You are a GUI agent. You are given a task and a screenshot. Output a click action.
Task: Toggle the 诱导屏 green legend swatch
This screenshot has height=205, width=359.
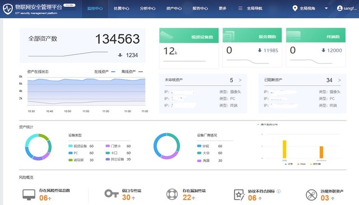coord(71,160)
